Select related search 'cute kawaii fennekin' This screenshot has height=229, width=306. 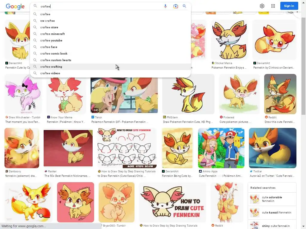272,212
